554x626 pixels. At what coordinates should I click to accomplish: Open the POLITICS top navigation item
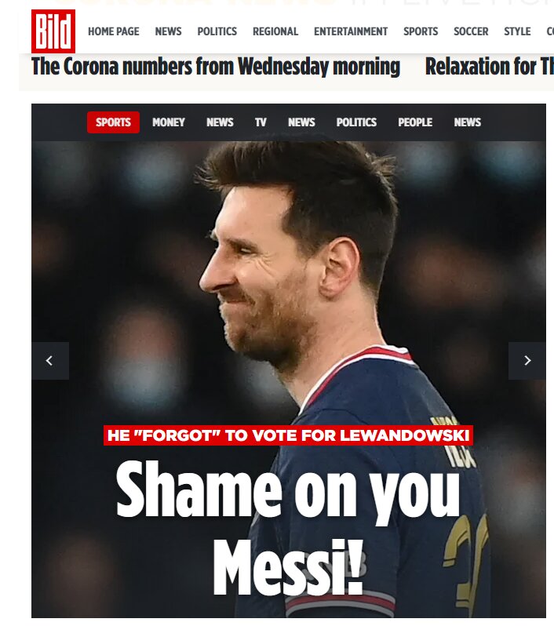(x=217, y=31)
